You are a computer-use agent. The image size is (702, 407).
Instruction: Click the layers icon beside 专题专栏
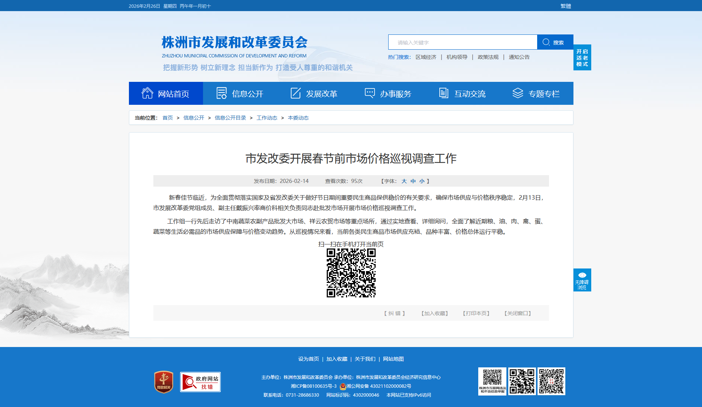tap(518, 93)
